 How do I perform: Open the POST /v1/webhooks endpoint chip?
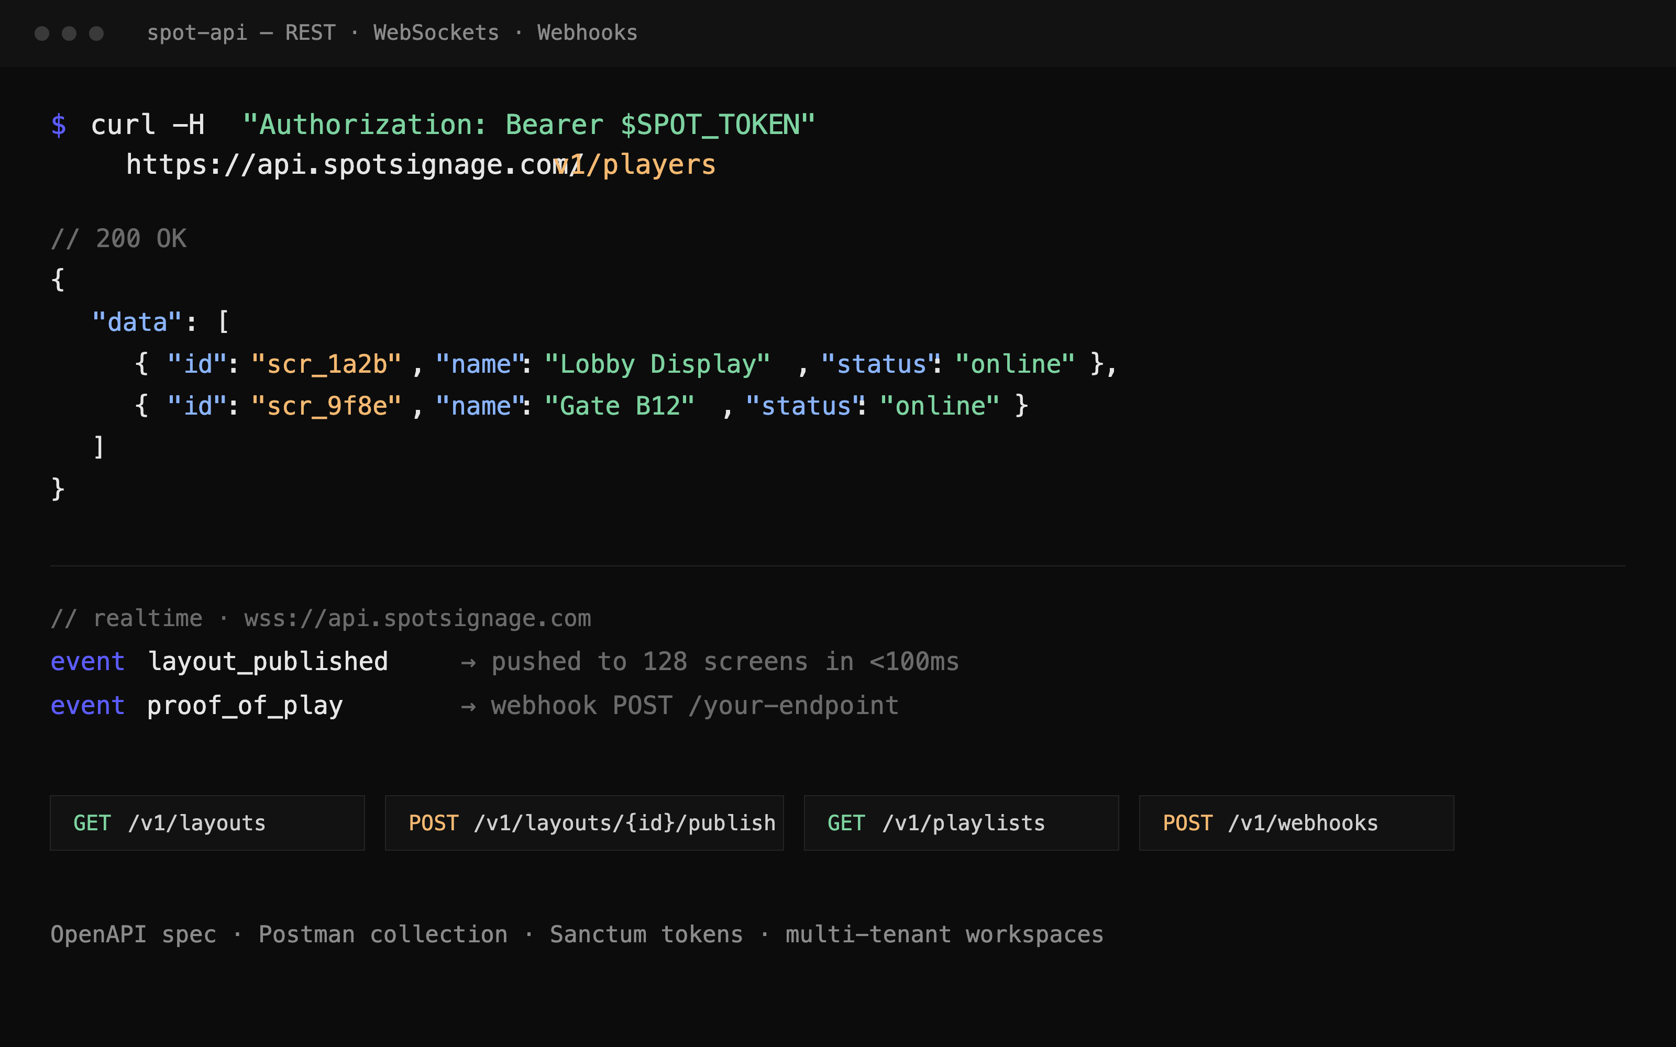pyautogui.click(x=1296, y=822)
